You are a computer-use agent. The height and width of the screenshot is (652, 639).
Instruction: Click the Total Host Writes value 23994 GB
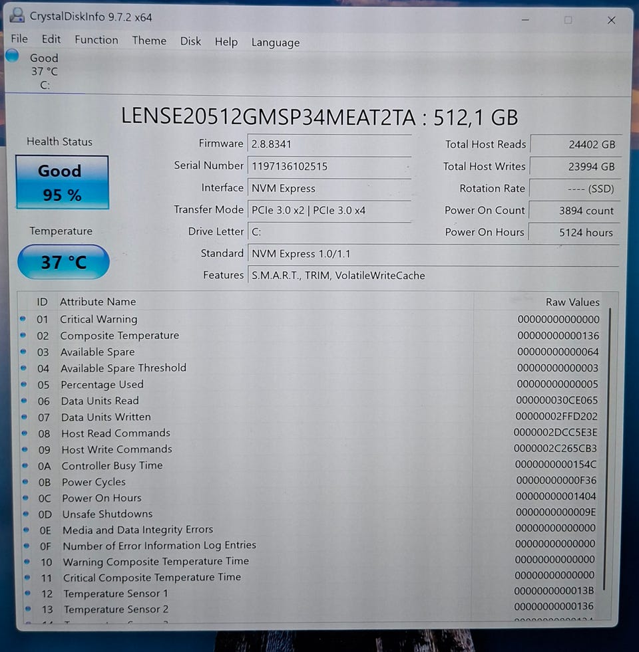tap(575, 166)
